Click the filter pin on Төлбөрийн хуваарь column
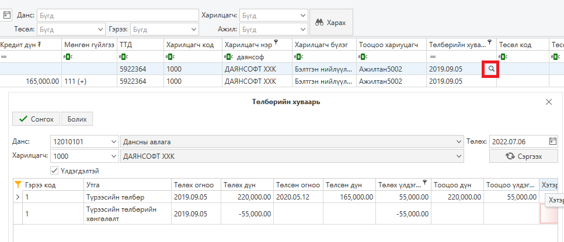 (x=489, y=42)
